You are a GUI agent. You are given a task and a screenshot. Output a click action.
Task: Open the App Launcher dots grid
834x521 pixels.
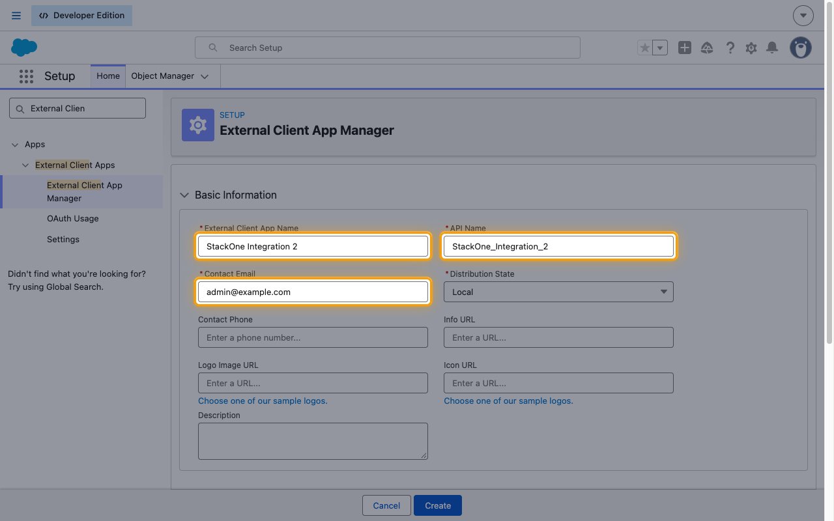click(x=26, y=76)
